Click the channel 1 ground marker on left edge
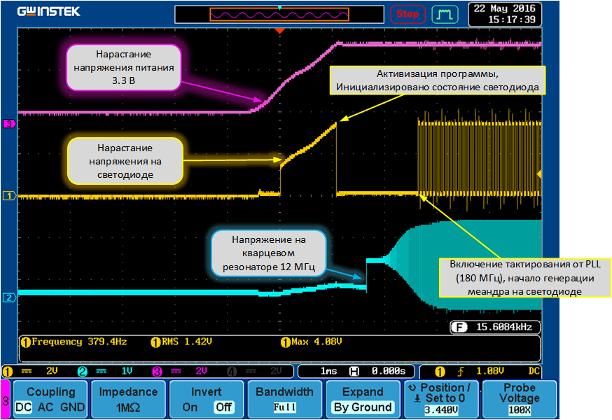Viewport: 612px width, 420px height. [9, 195]
